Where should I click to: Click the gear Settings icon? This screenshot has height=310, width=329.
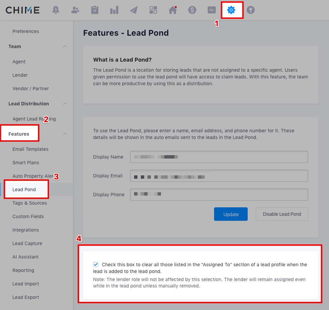[x=231, y=10]
